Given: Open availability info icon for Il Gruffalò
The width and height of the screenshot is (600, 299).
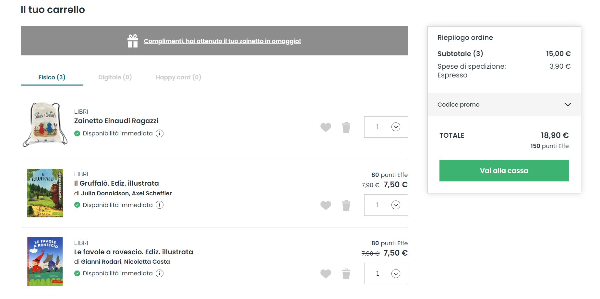Looking at the screenshot, I should pyautogui.click(x=160, y=205).
